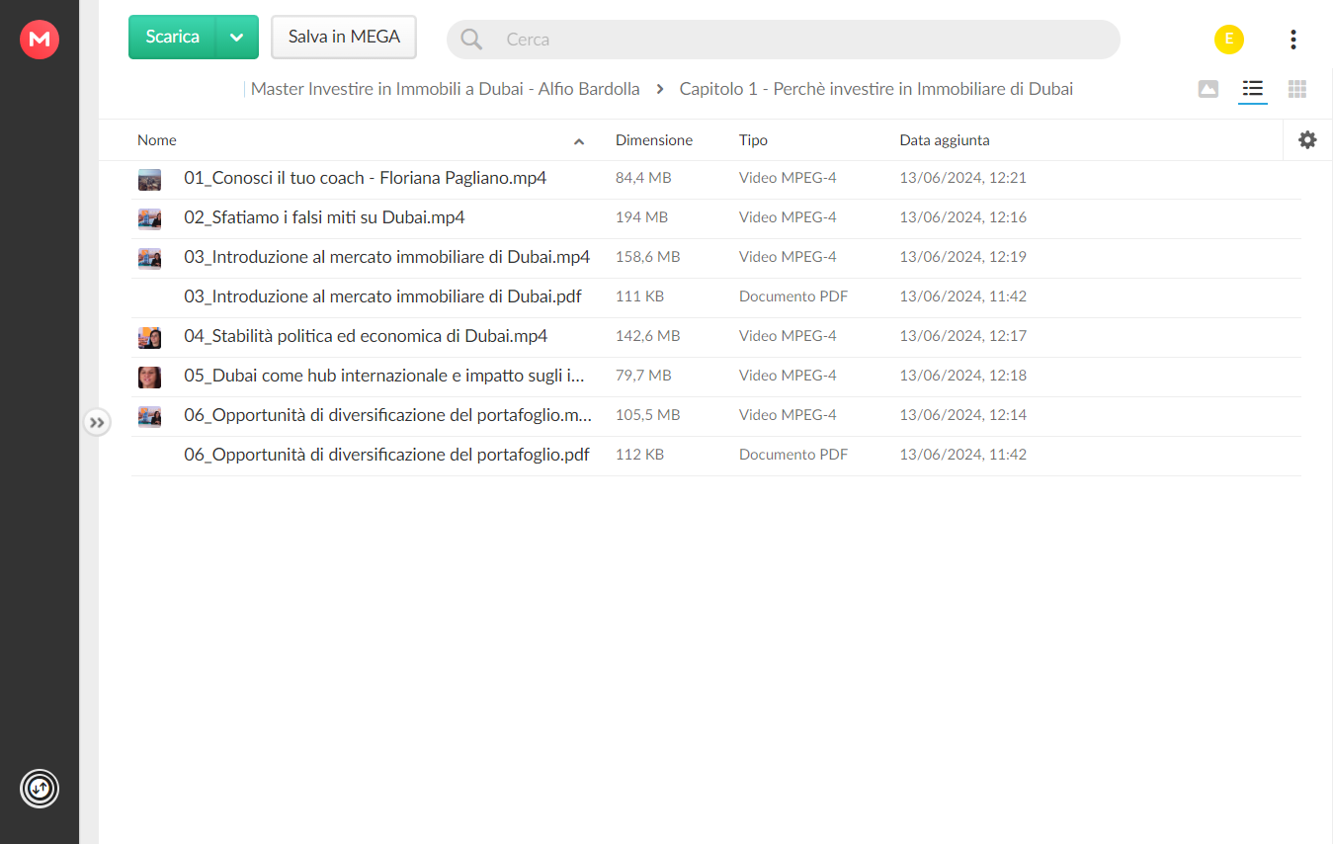Open column settings gear icon
This screenshot has width=1333, height=844.
[x=1307, y=140]
